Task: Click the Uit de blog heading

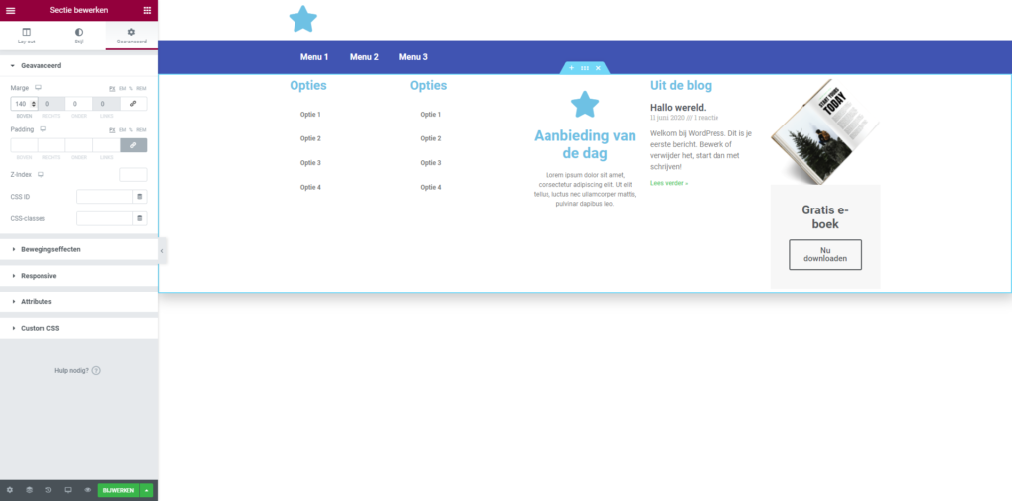Action: coord(681,85)
